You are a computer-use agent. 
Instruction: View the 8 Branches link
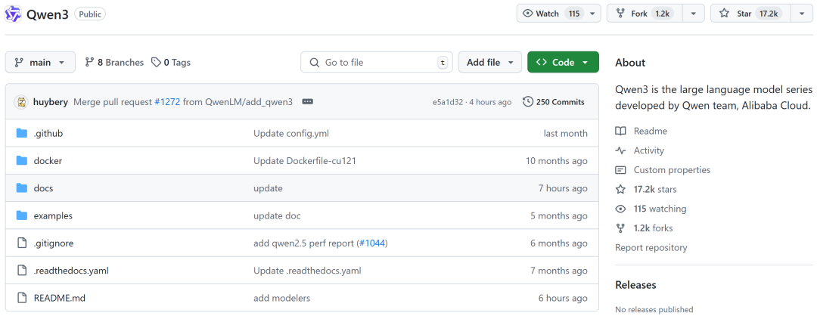click(114, 63)
